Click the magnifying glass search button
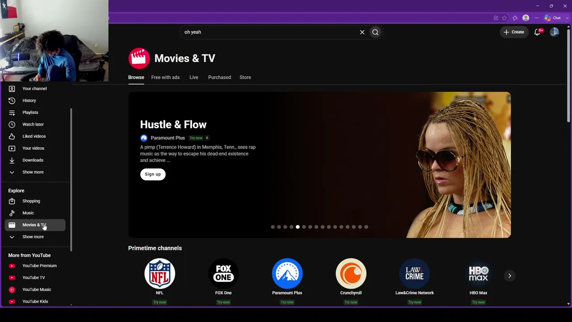572x322 pixels. pos(375,32)
